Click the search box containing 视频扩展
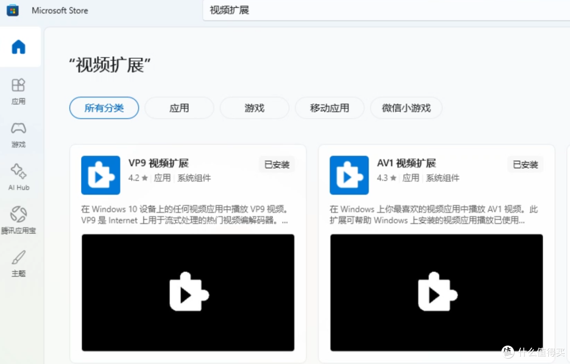 386,10
